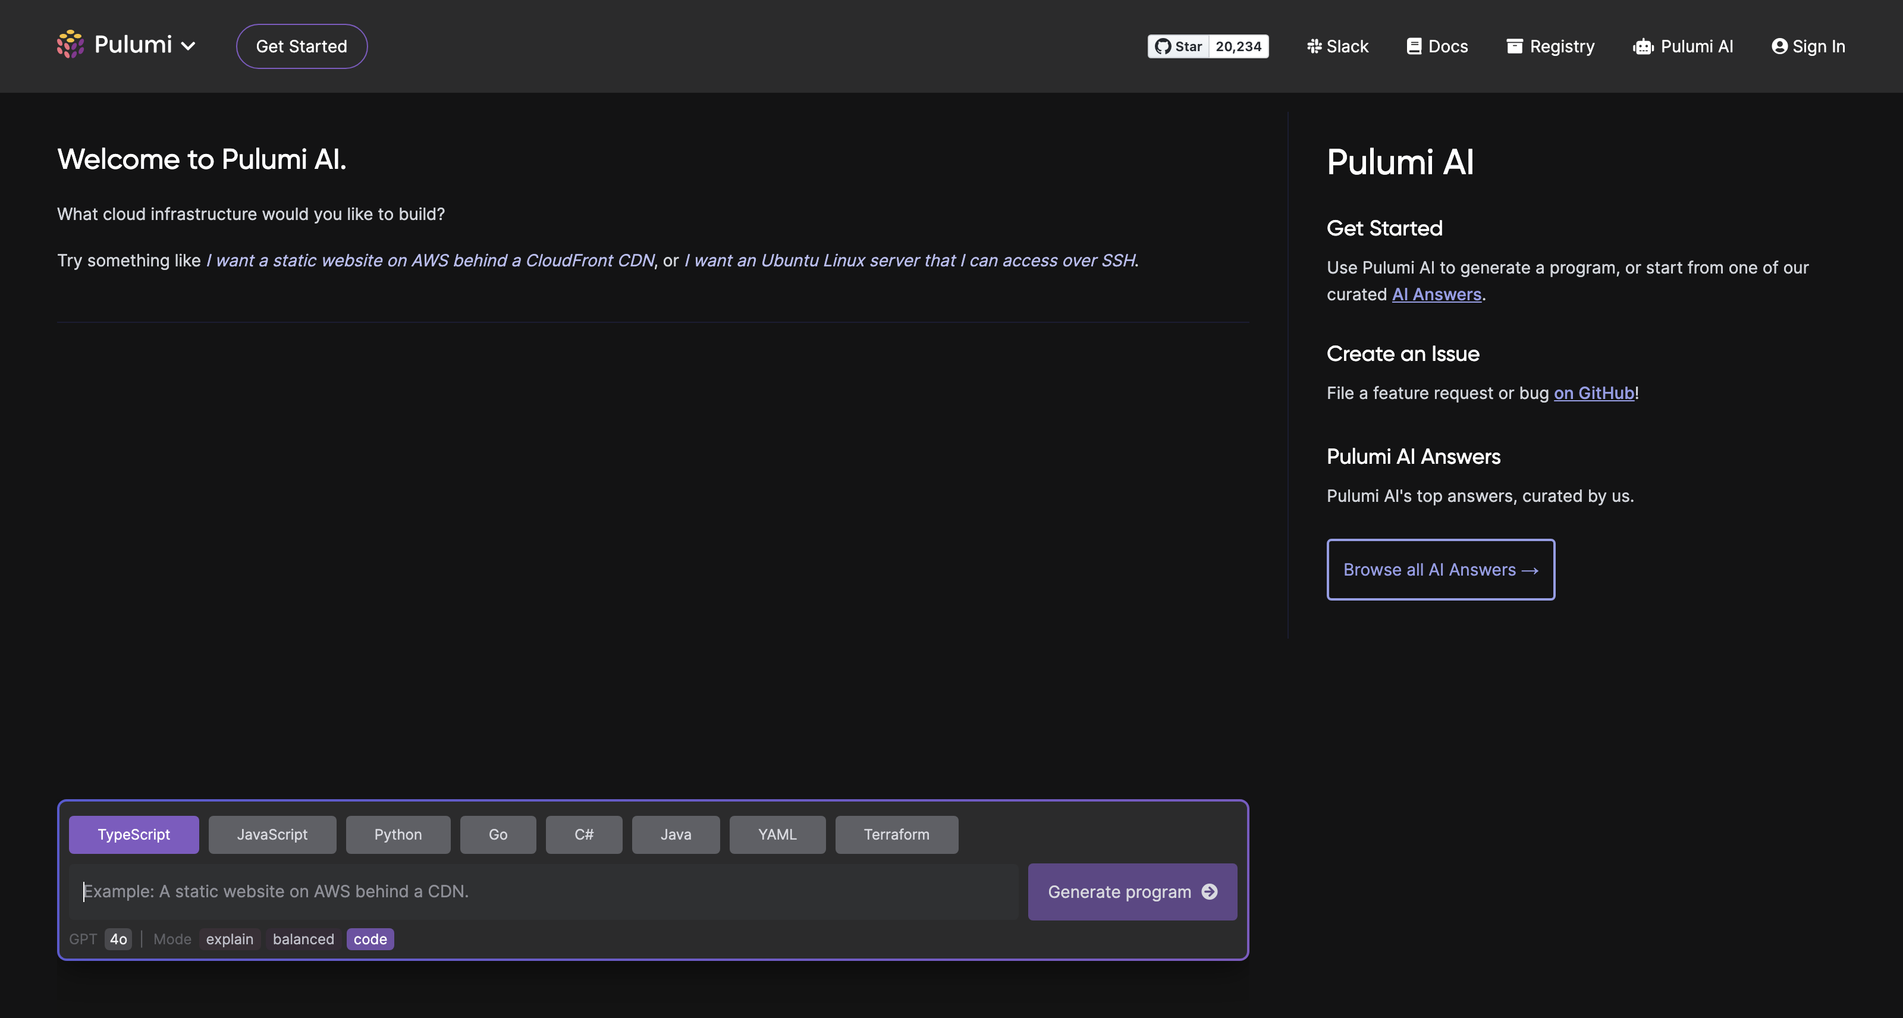Switch mode to balanced
This screenshot has height=1018, width=1903.
pos(304,939)
